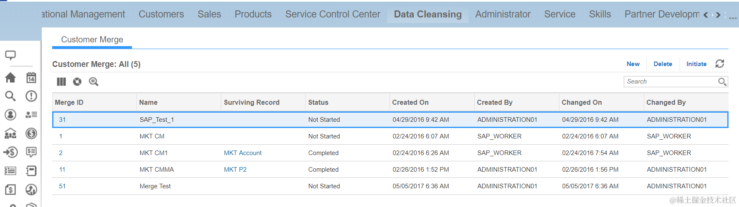Click the dollar coin icon in sidebar
739x207 pixels.
click(x=31, y=133)
